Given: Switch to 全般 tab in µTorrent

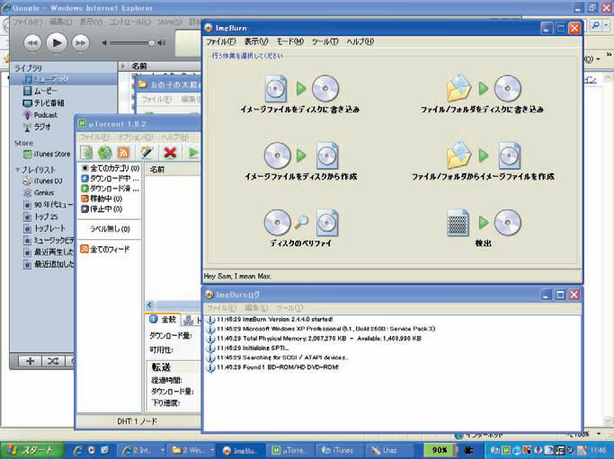Looking at the screenshot, I should click(164, 320).
